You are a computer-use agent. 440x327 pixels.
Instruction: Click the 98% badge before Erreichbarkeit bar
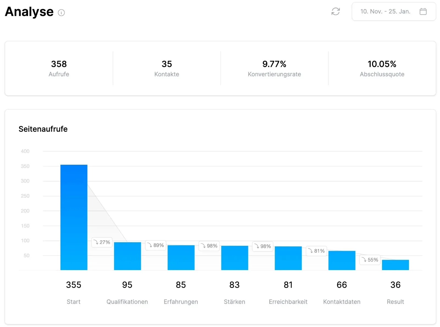pyautogui.click(x=263, y=246)
